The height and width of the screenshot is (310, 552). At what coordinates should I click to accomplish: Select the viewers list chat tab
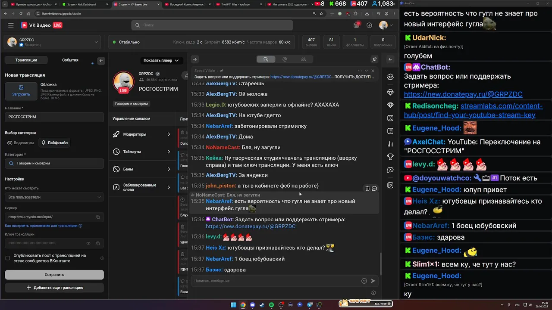(304, 59)
